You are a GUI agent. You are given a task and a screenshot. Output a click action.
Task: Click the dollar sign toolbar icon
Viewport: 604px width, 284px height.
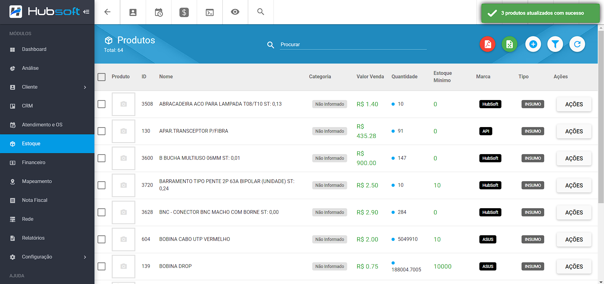(x=184, y=12)
